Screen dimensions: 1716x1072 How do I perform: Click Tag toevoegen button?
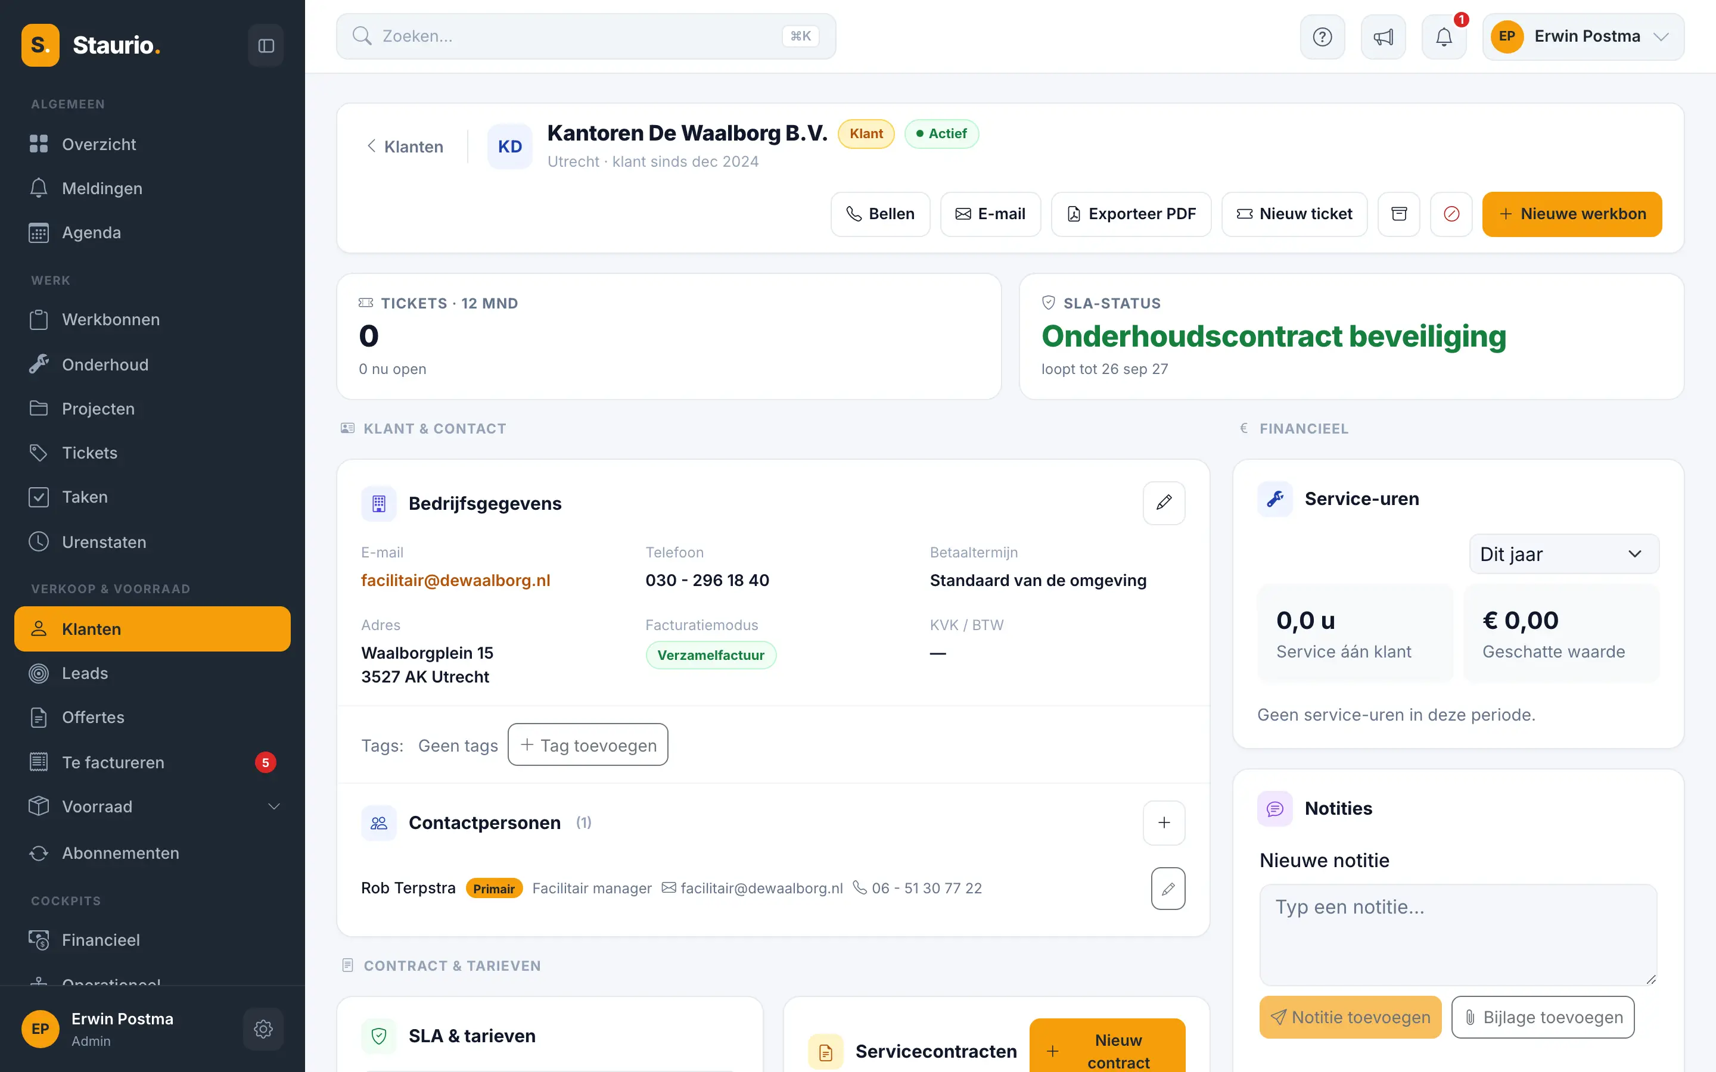tap(588, 745)
